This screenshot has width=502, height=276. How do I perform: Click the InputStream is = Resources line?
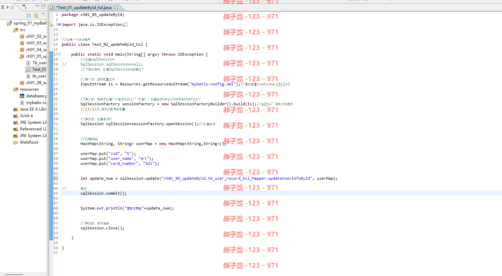coord(185,84)
